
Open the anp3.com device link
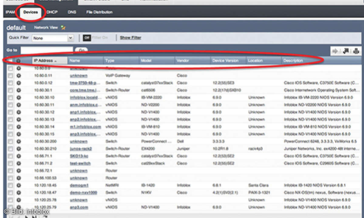coord(79,207)
